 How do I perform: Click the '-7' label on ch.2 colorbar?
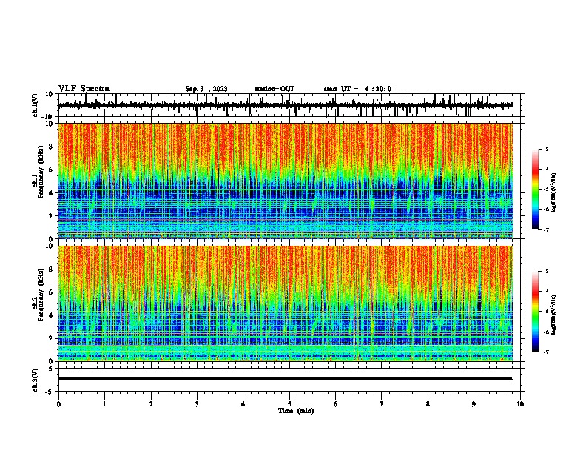point(546,352)
